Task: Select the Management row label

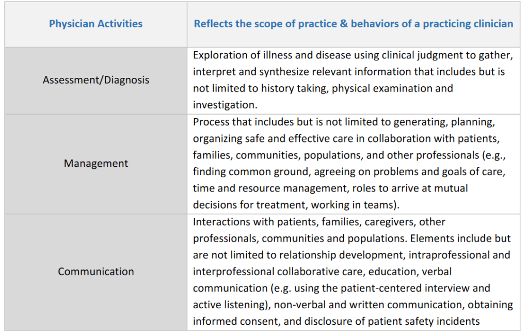Action: (x=96, y=163)
